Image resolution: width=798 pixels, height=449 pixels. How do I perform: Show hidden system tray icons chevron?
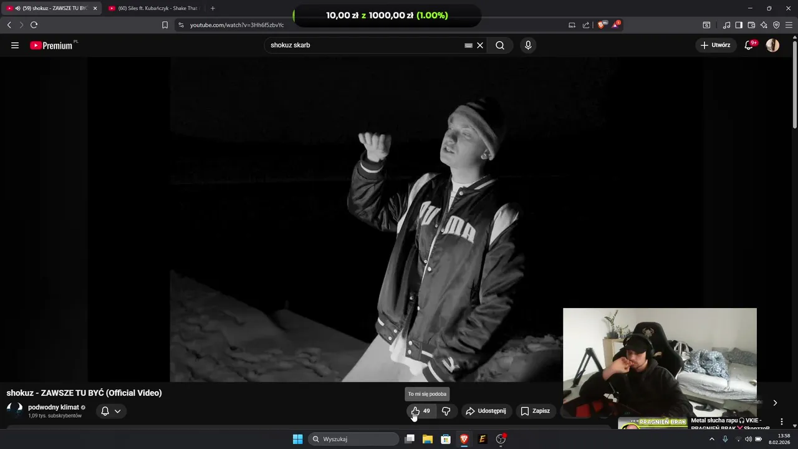coord(712,439)
